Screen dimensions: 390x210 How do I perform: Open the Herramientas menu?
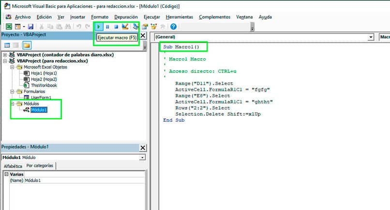pyautogui.click(x=178, y=17)
